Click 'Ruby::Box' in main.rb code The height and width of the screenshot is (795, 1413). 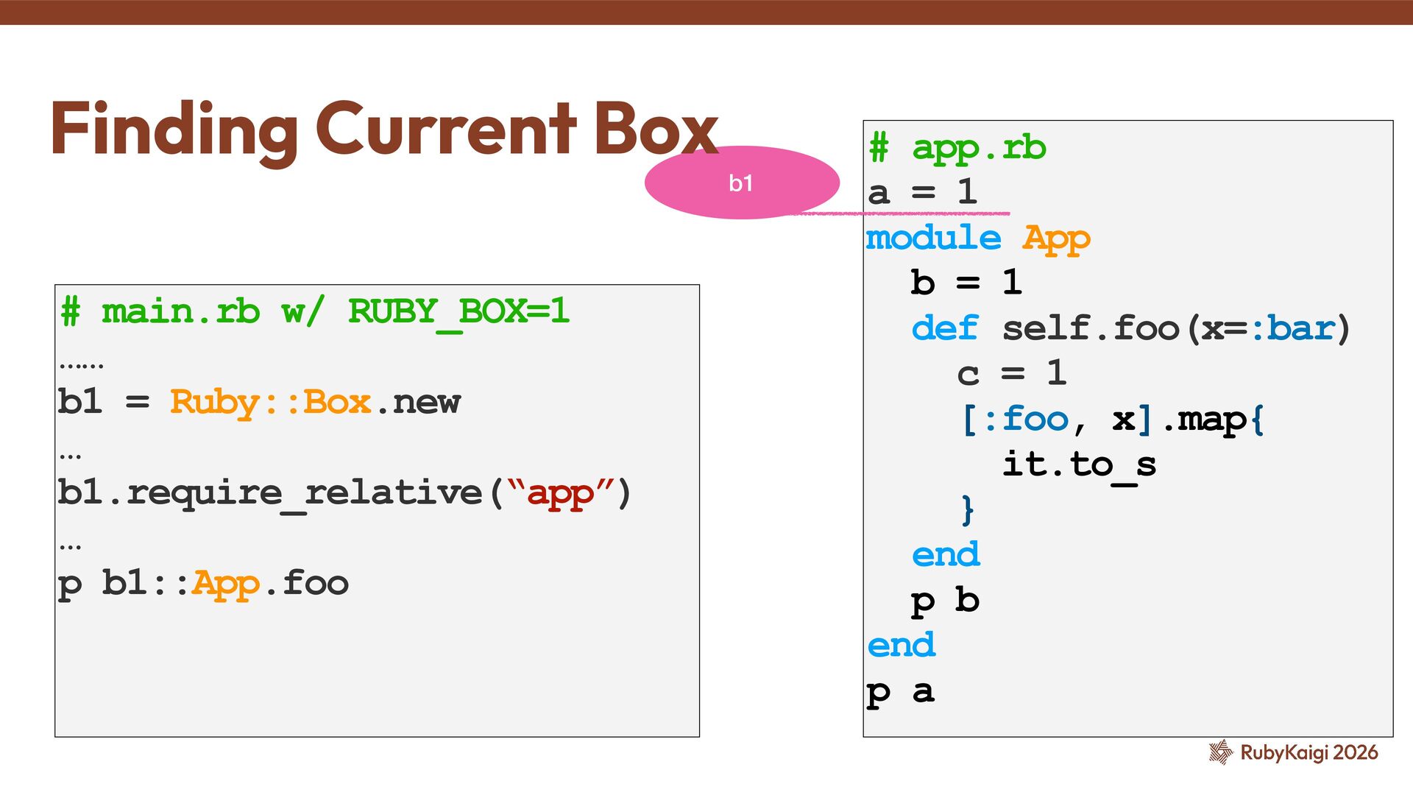click(x=270, y=402)
